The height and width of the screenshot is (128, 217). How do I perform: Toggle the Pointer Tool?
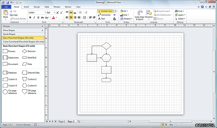105,11
